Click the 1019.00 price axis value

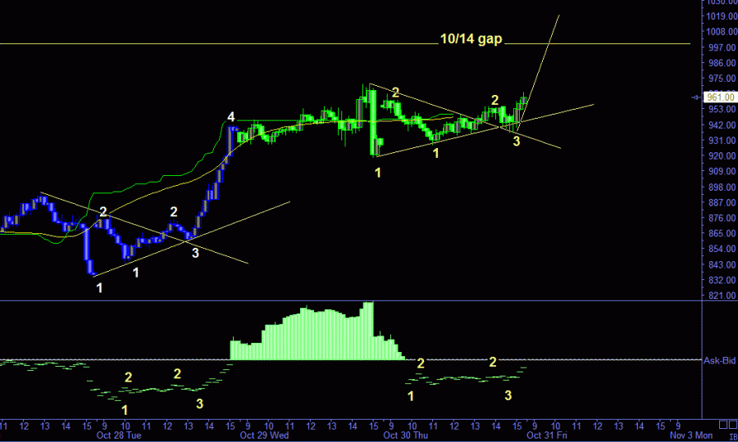coord(722,16)
